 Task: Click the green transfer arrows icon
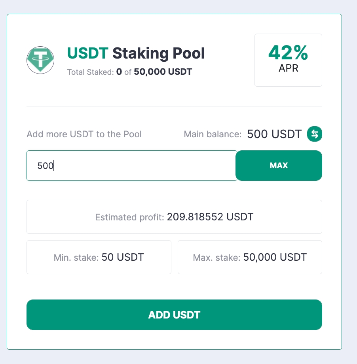(315, 134)
